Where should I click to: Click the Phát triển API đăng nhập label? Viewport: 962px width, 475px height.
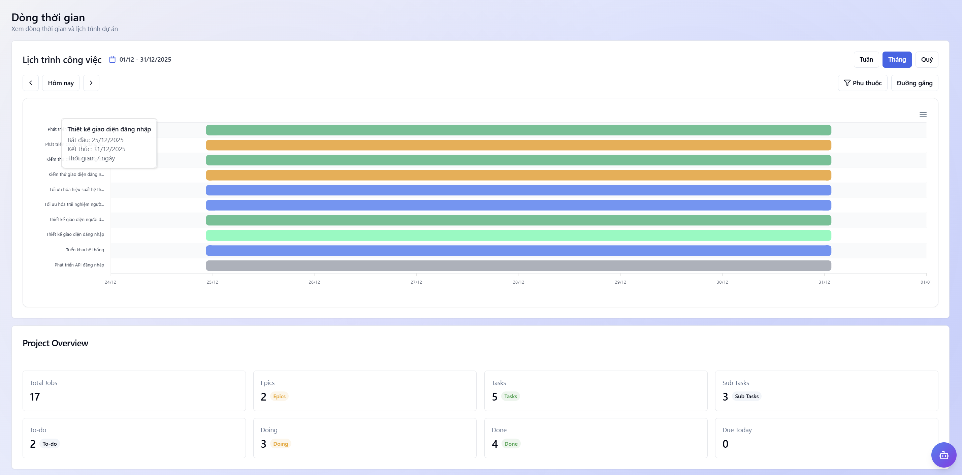[x=79, y=265]
